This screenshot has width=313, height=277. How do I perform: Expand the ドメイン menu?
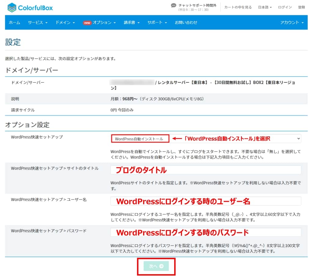pos(65,23)
